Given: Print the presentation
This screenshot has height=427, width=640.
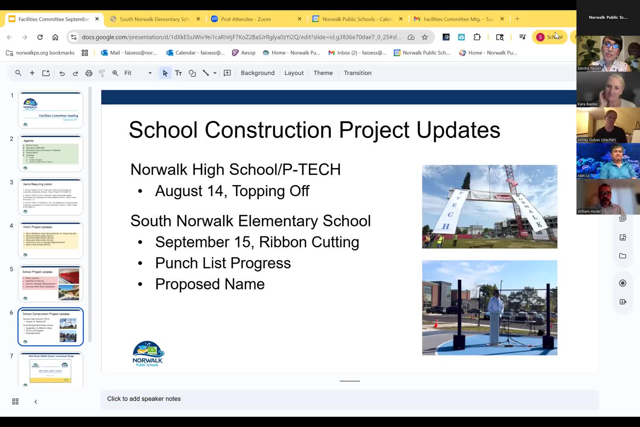Looking at the screenshot, I should [88, 73].
